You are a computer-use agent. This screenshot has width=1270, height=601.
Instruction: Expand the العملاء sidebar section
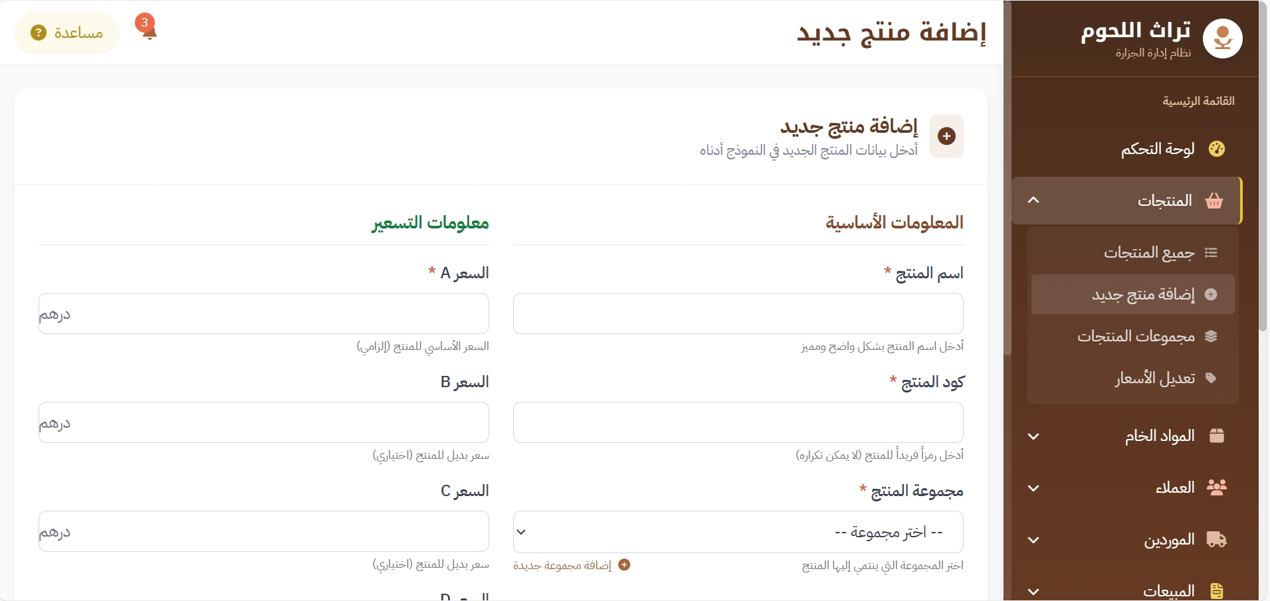coord(1033,488)
